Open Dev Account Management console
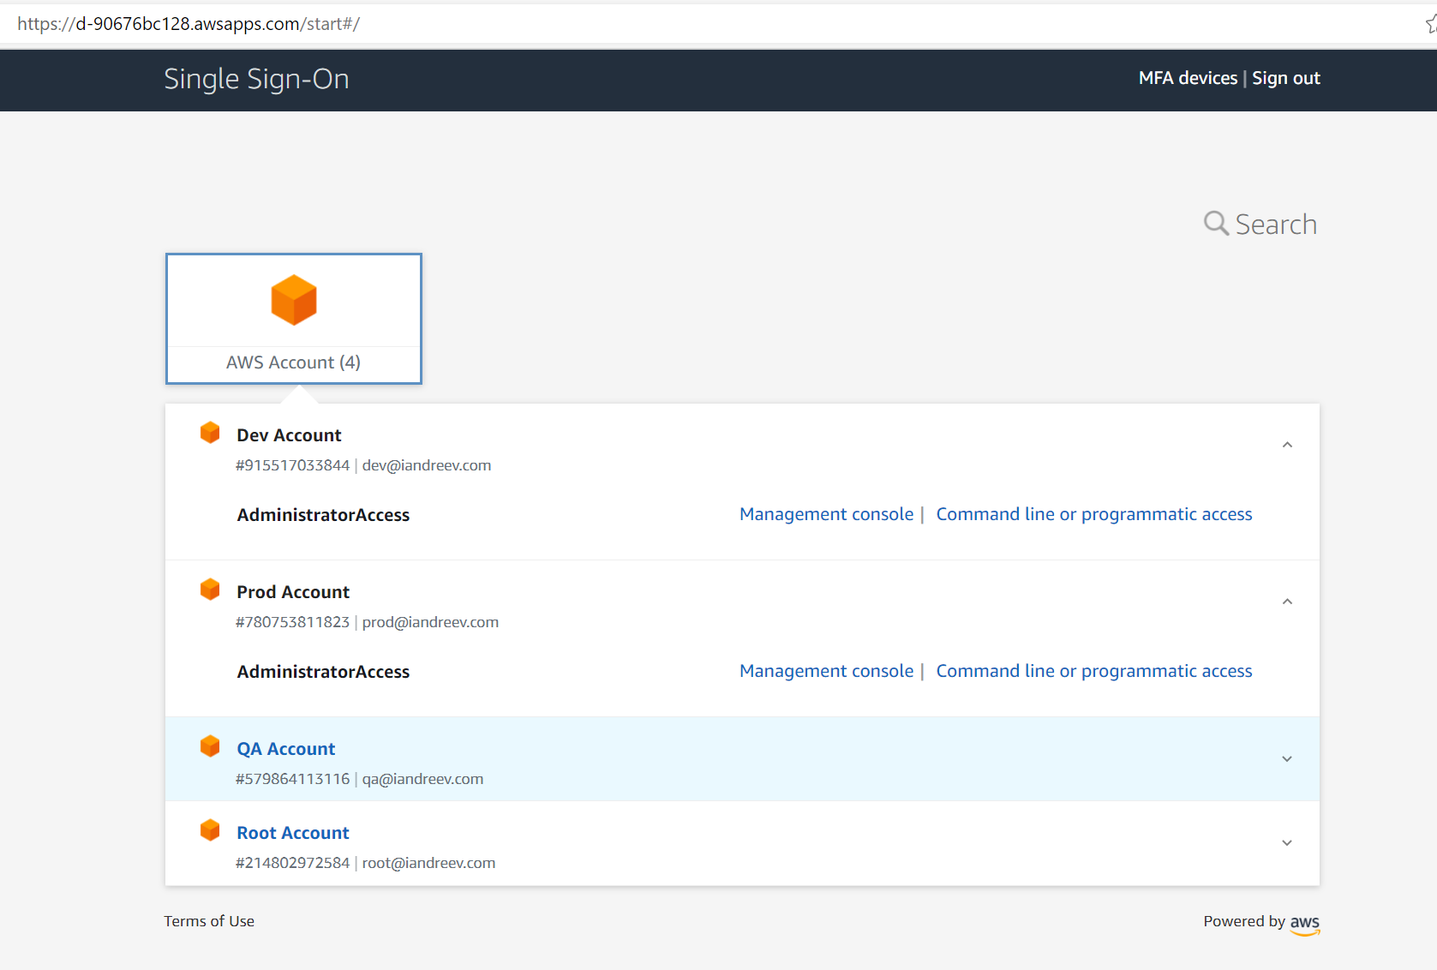The width and height of the screenshot is (1437, 970). point(826,514)
